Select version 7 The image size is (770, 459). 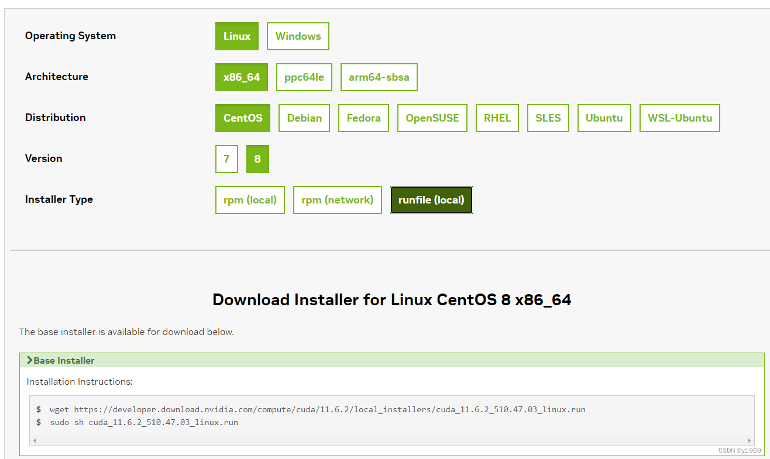226,159
